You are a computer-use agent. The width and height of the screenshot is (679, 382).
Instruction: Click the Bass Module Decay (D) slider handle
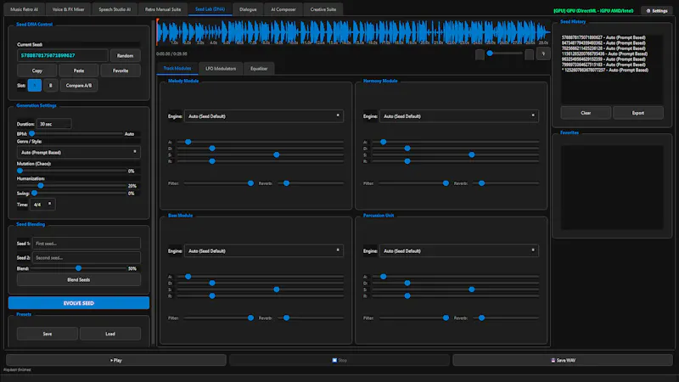click(x=212, y=283)
